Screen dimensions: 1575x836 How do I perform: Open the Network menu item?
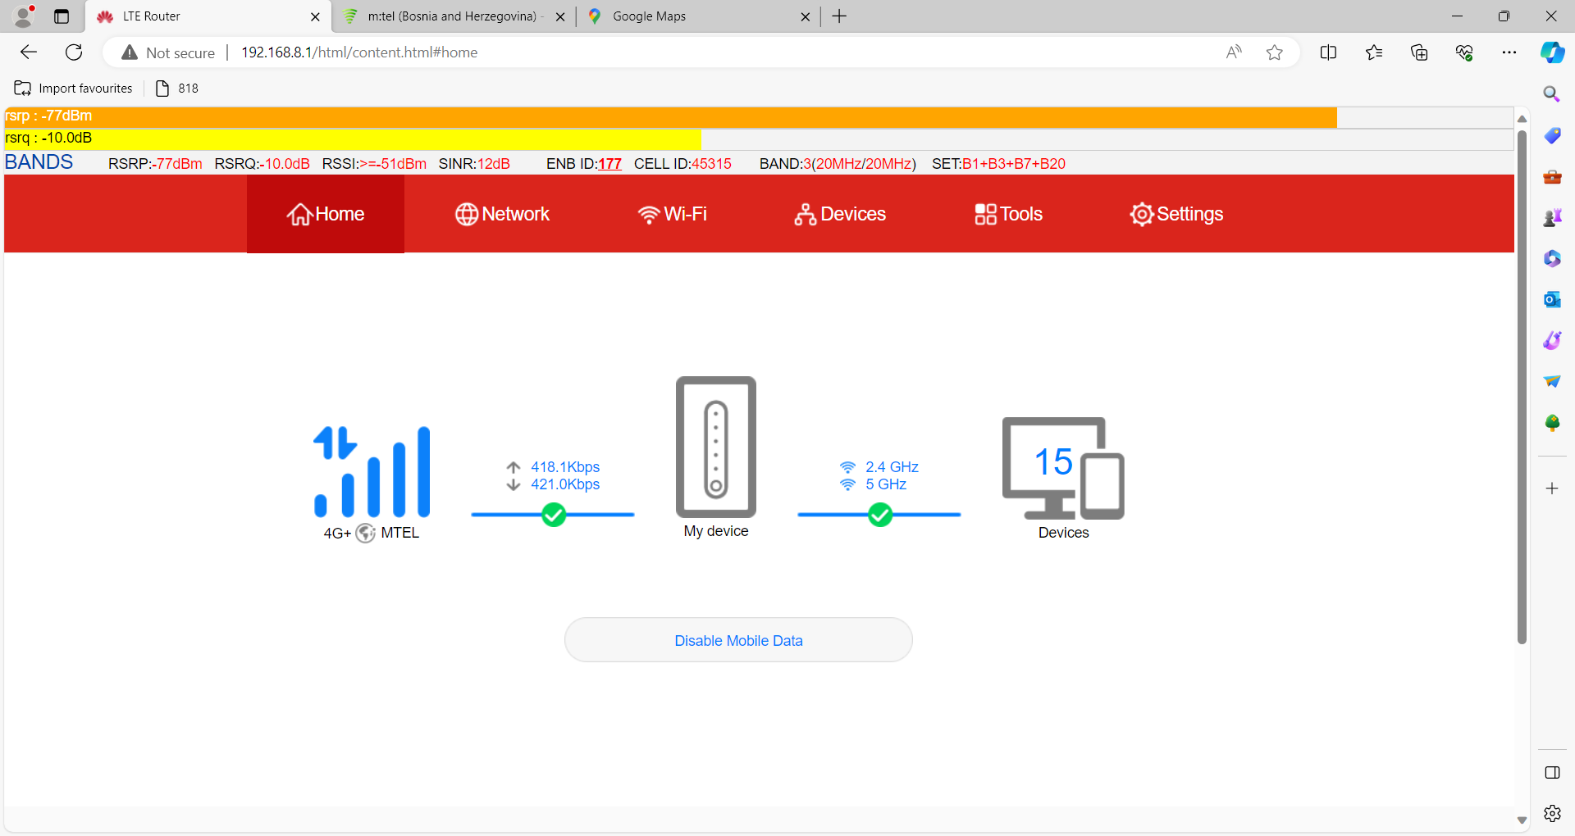coord(502,214)
